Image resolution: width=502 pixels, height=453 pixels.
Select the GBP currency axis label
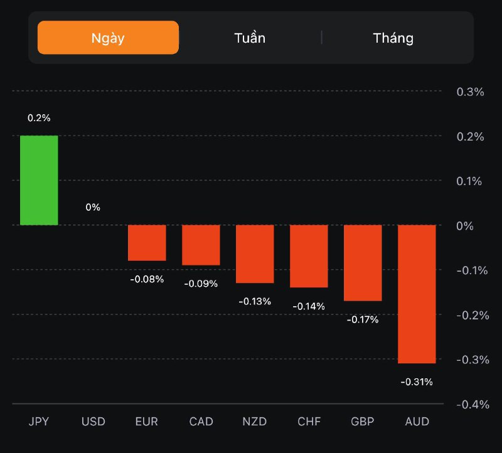click(363, 422)
